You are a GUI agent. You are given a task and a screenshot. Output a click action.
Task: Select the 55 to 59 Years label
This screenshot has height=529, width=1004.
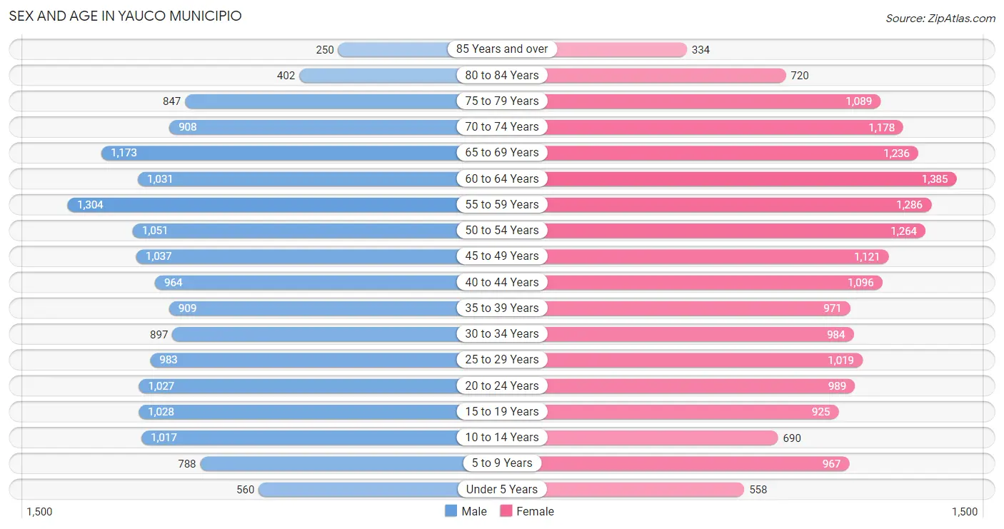pos(502,204)
